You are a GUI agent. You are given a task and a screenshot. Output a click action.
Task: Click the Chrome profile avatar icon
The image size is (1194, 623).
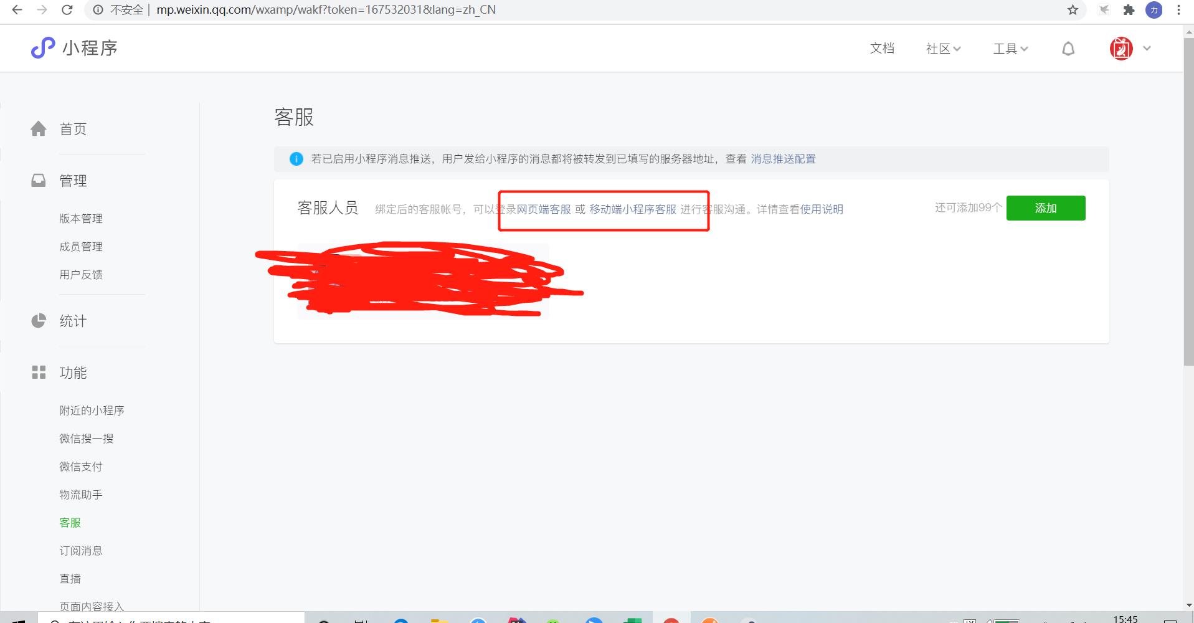[x=1154, y=10]
